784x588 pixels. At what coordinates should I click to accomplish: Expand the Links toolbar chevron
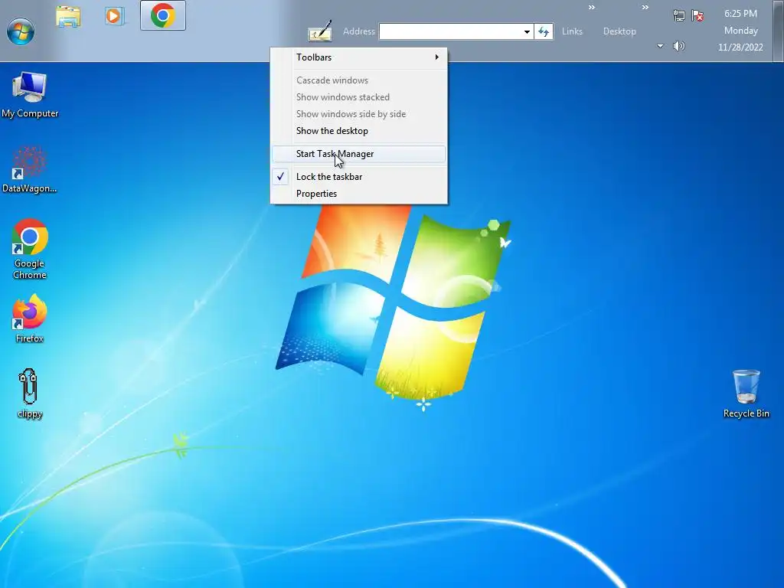tap(592, 7)
